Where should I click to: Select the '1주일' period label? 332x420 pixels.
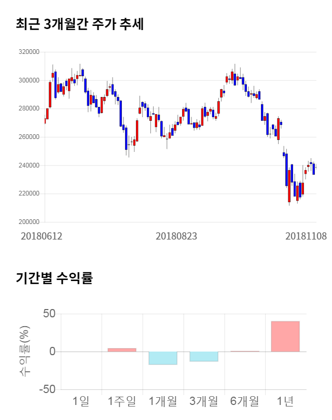click(x=122, y=401)
